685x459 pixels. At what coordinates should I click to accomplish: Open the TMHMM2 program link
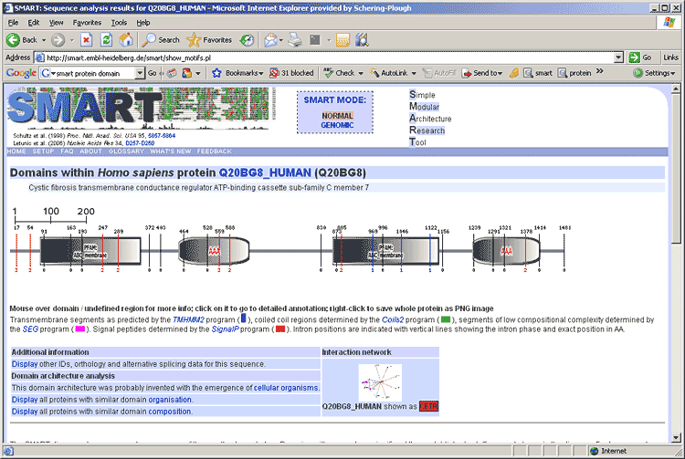188,319
